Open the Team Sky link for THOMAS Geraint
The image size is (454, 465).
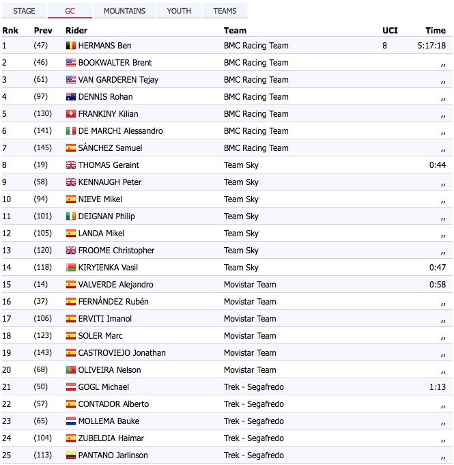pyautogui.click(x=241, y=165)
